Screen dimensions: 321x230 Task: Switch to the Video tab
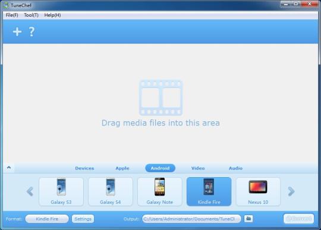click(x=198, y=168)
